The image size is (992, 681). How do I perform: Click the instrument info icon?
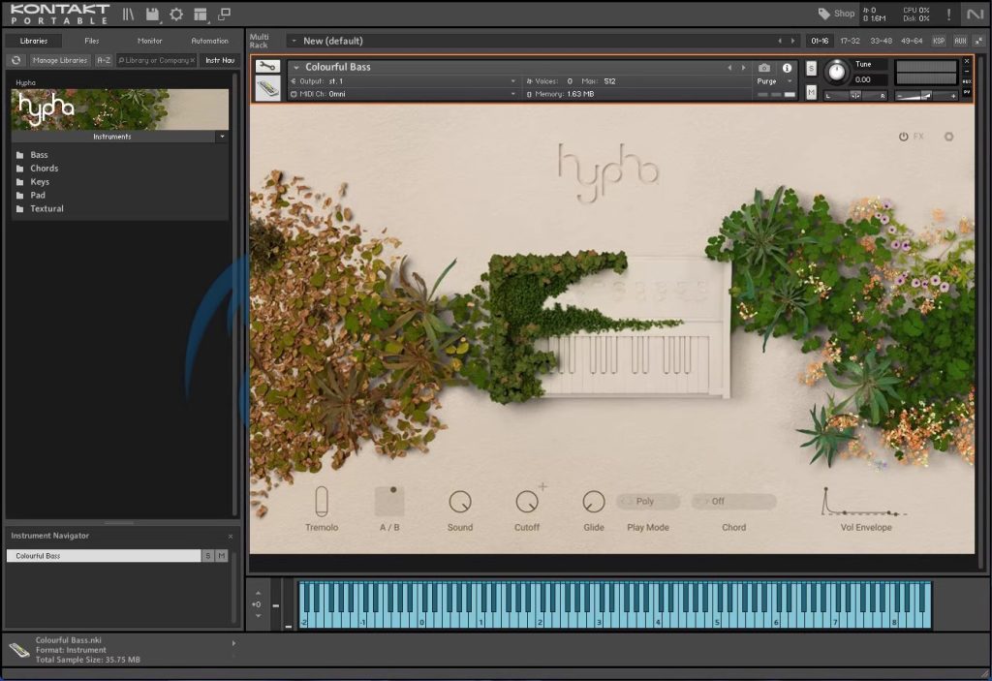pyautogui.click(x=787, y=68)
